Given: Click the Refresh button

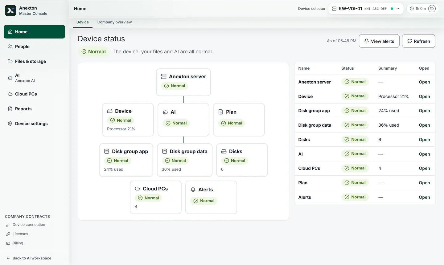Looking at the screenshot, I should coord(419,41).
